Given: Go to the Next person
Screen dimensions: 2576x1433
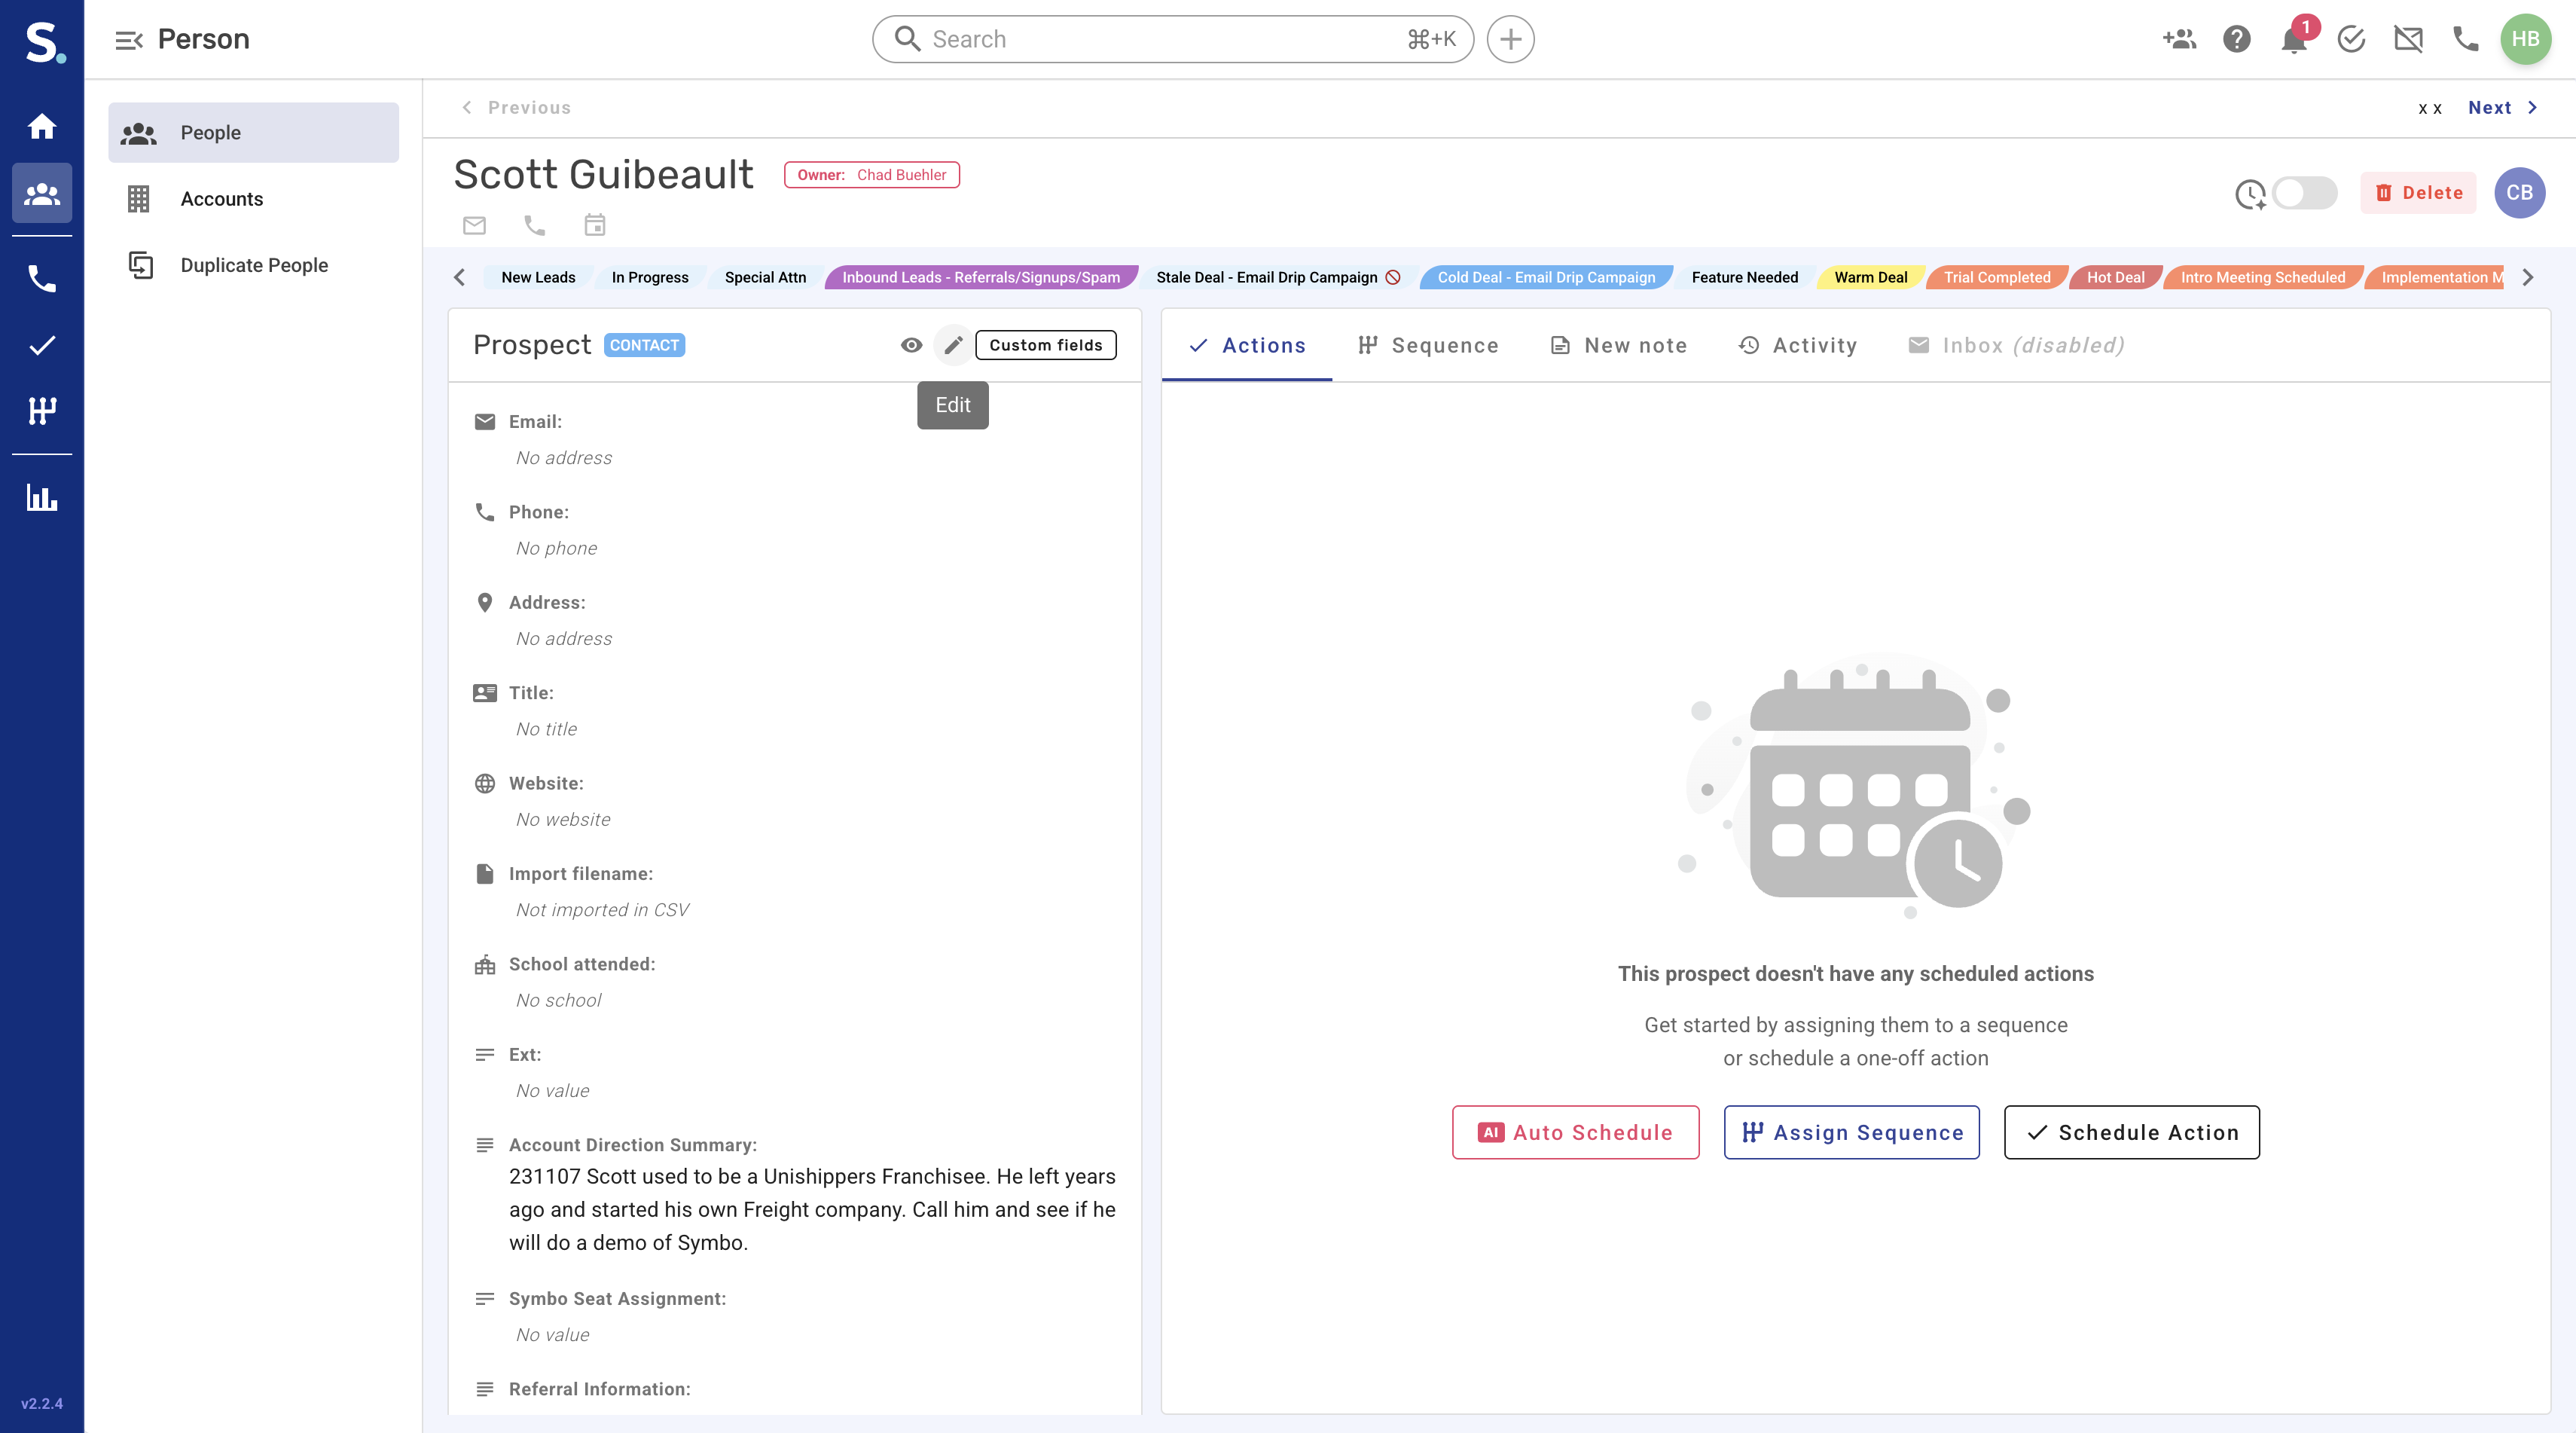Looking at the screenshot, I should 2501,108.
